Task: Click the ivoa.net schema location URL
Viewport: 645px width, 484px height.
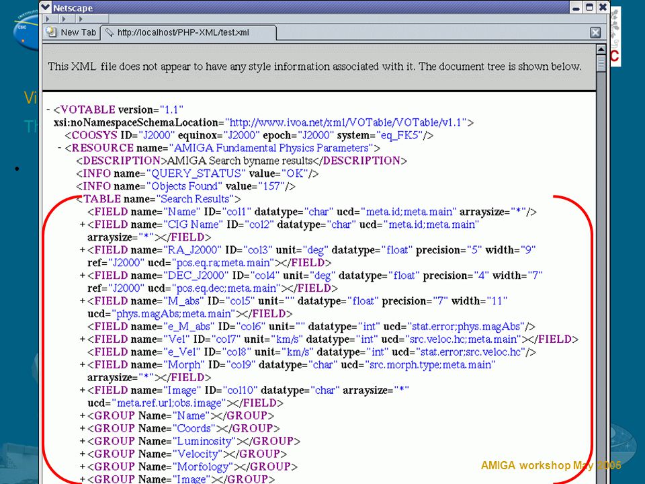Action: (x=346, y=122)
